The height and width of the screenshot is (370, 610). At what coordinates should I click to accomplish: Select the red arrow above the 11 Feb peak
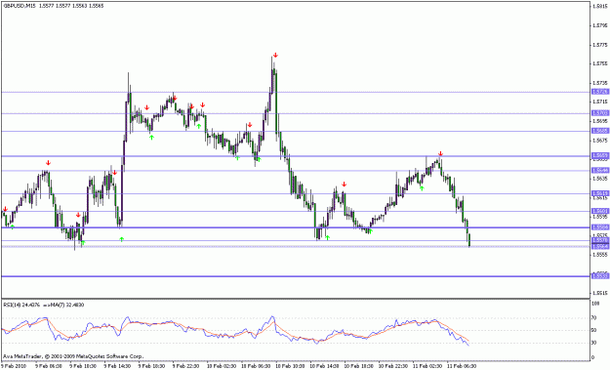[x=440, y=153]
